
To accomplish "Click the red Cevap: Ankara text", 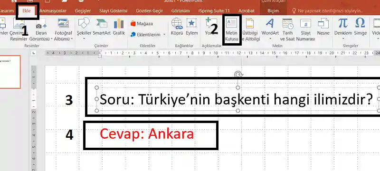I will (147, 133).
